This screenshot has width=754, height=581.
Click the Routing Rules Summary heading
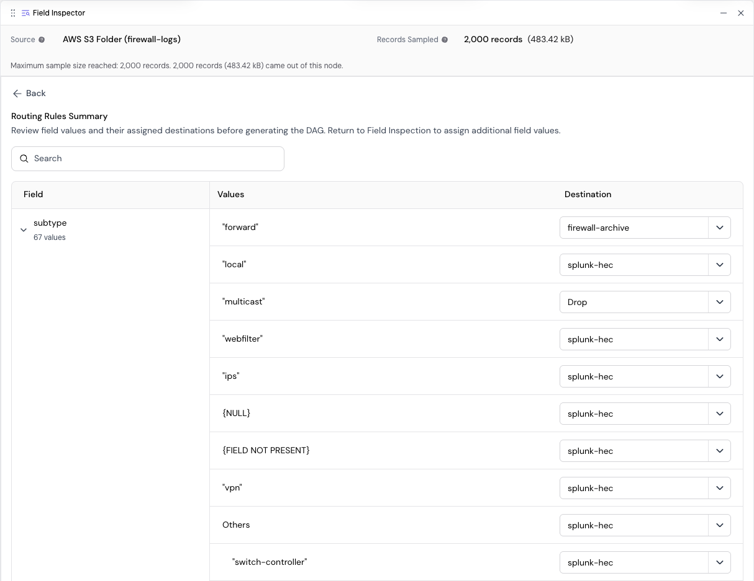[60, 117]
